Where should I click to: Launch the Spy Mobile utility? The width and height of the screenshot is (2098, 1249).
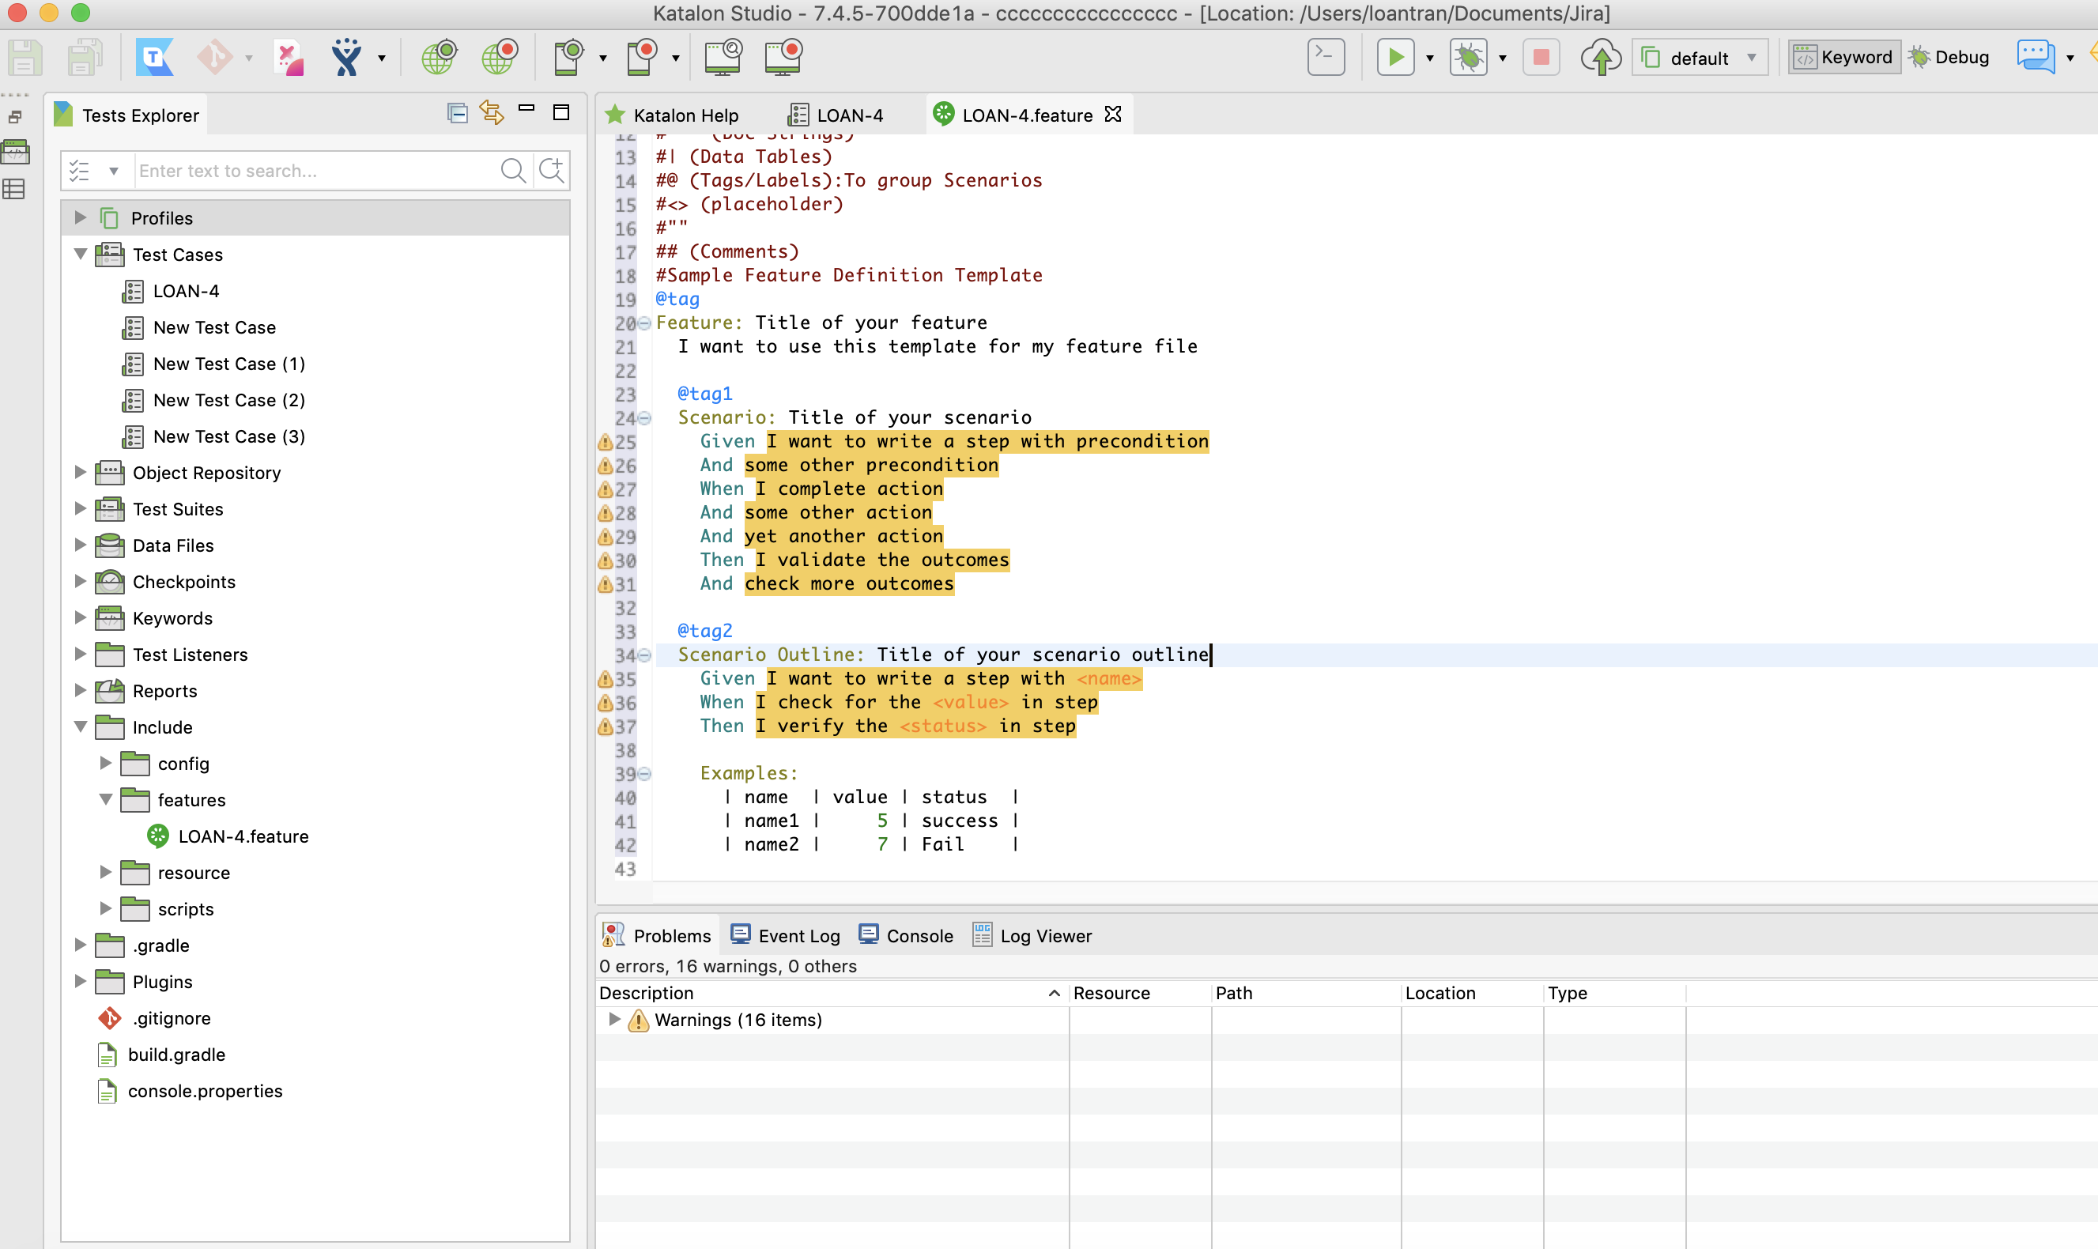coord(569,56)
